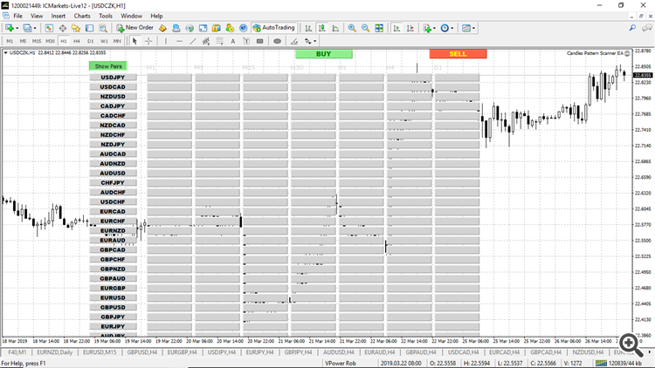Open the Profiles toolbar icon
655x368 pixels.
click(27, 28)
